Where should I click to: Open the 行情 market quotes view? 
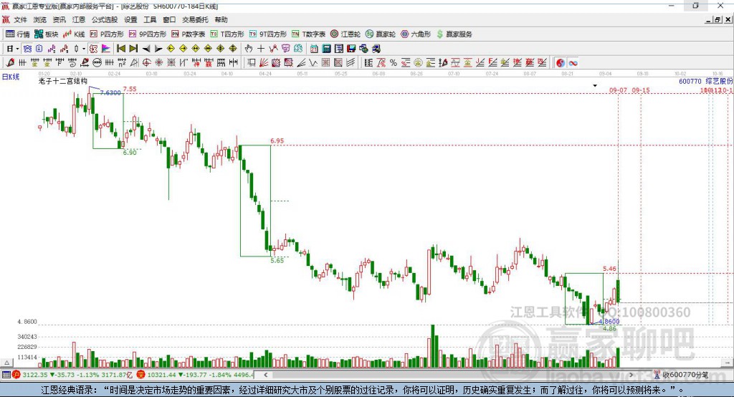point(17,34)
